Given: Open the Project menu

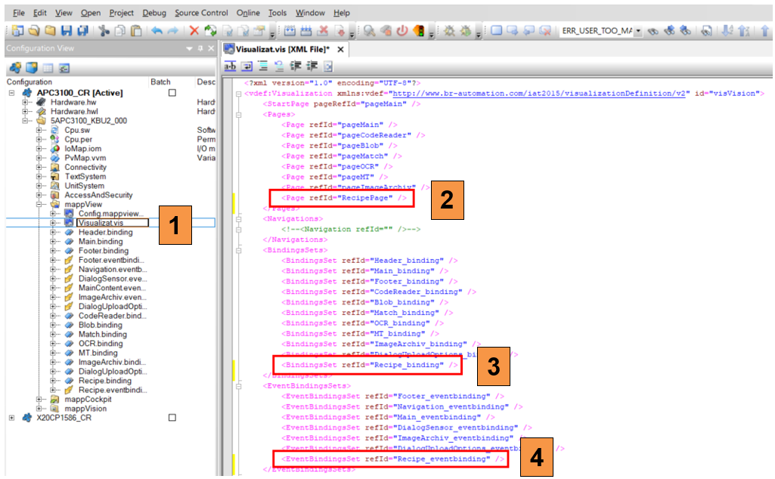Looking at the screenshot, I should click(x=121, y=13).
